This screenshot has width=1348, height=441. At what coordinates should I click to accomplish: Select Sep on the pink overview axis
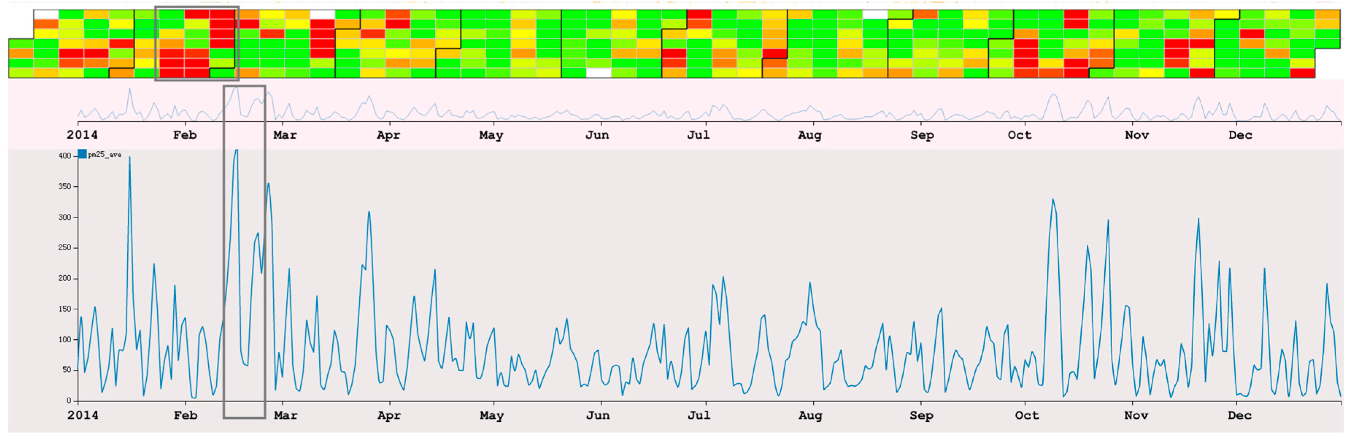(922, 135)
